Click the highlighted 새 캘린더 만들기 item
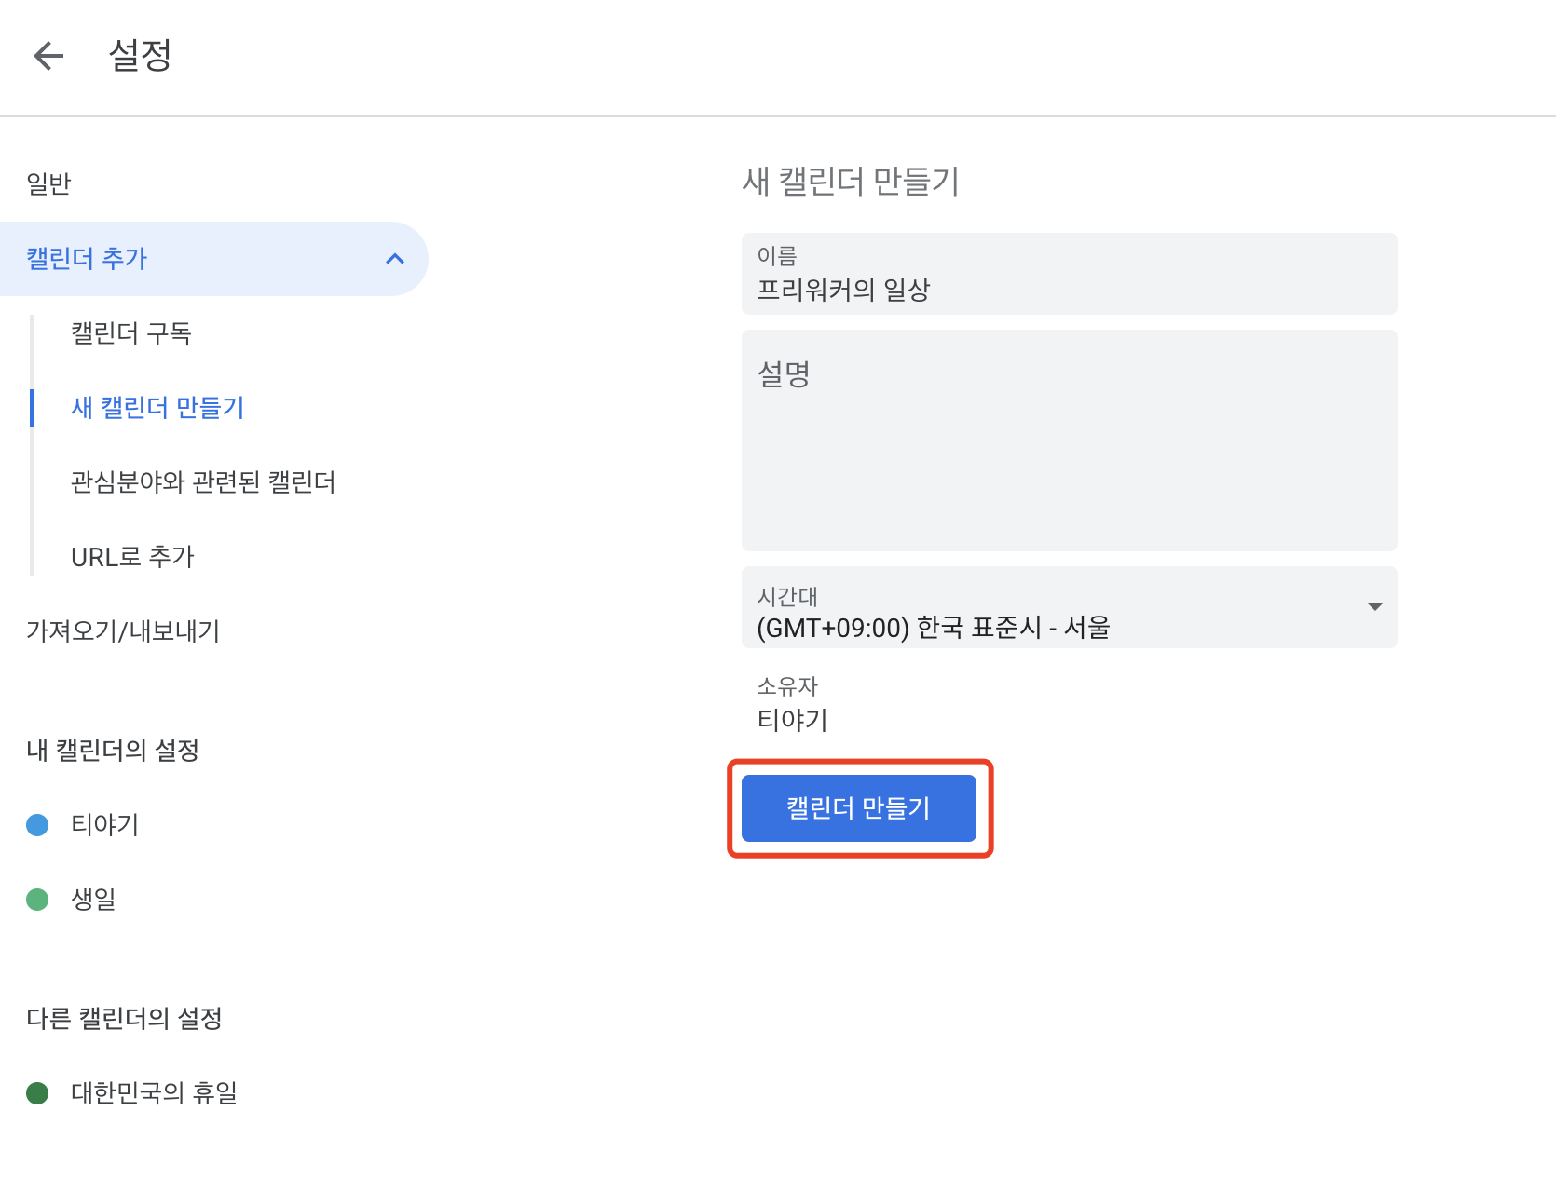 [x=157, y=407]
